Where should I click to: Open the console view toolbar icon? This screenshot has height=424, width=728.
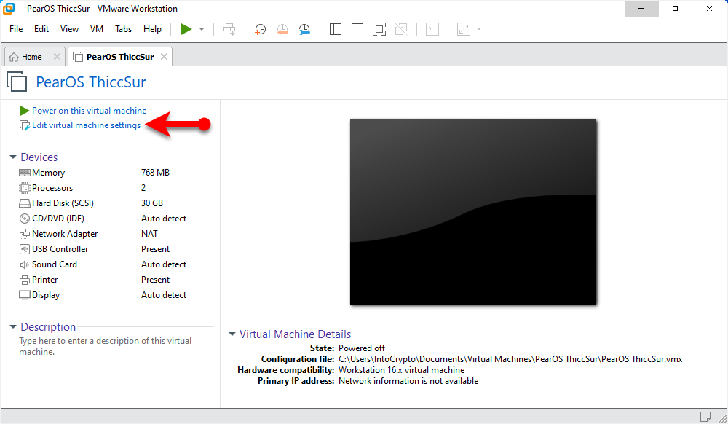pyautogui.click(x=432, y=29)
